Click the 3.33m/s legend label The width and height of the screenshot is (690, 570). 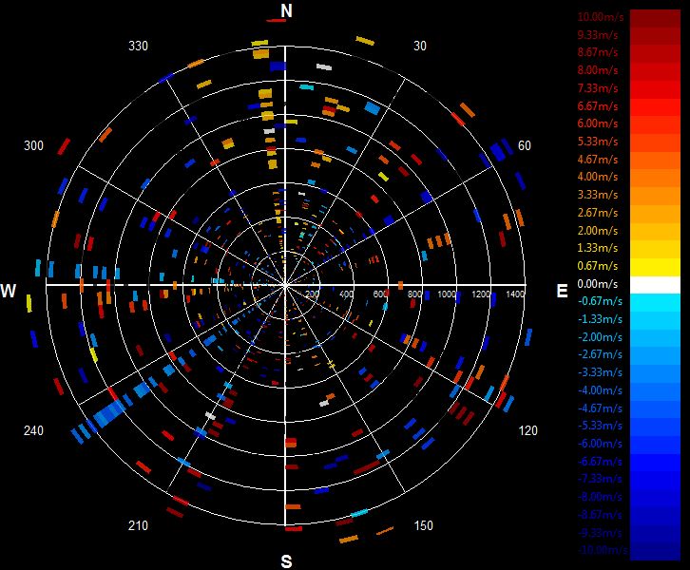pos(598,195)
